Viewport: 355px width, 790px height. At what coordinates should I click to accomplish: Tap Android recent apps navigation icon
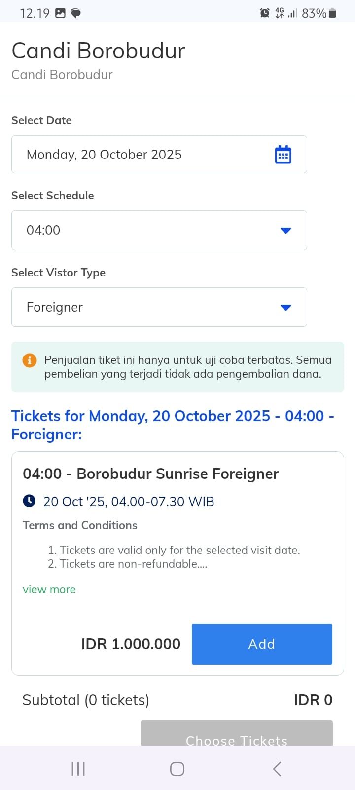tap(78, 769)
